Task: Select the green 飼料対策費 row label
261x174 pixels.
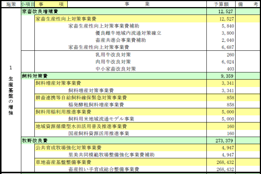Action: coord(35,76)
